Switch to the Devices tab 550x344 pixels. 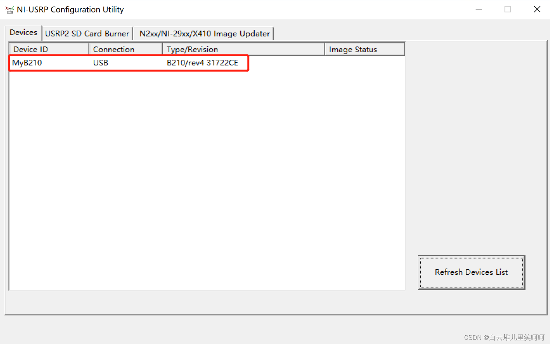(23, 33)
